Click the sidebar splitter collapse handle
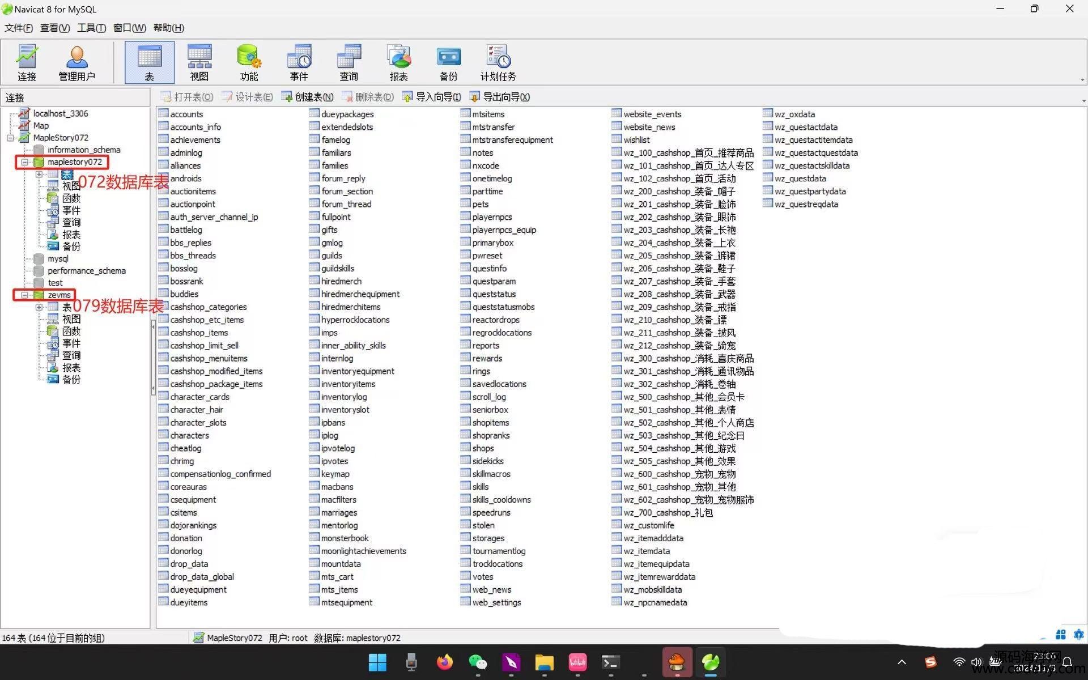The image size is (1088, 680). point(153,357)
